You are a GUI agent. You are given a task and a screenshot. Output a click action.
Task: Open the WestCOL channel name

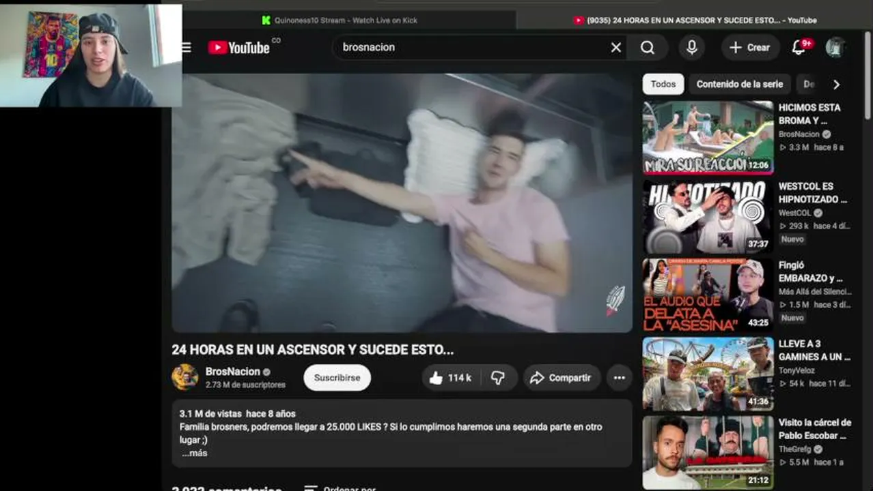click(795, 213)
